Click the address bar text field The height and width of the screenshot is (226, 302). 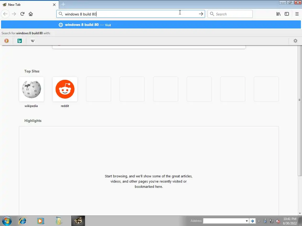coord(131,14)
